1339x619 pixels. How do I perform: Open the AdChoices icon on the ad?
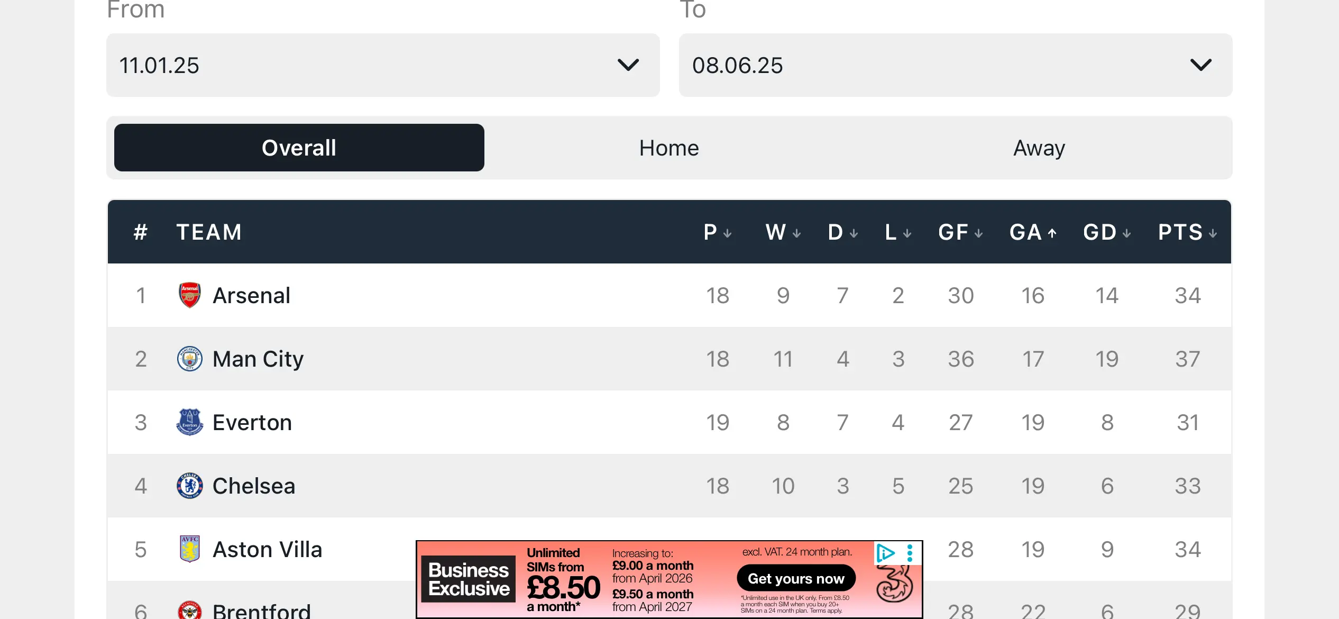click(885, 553)
